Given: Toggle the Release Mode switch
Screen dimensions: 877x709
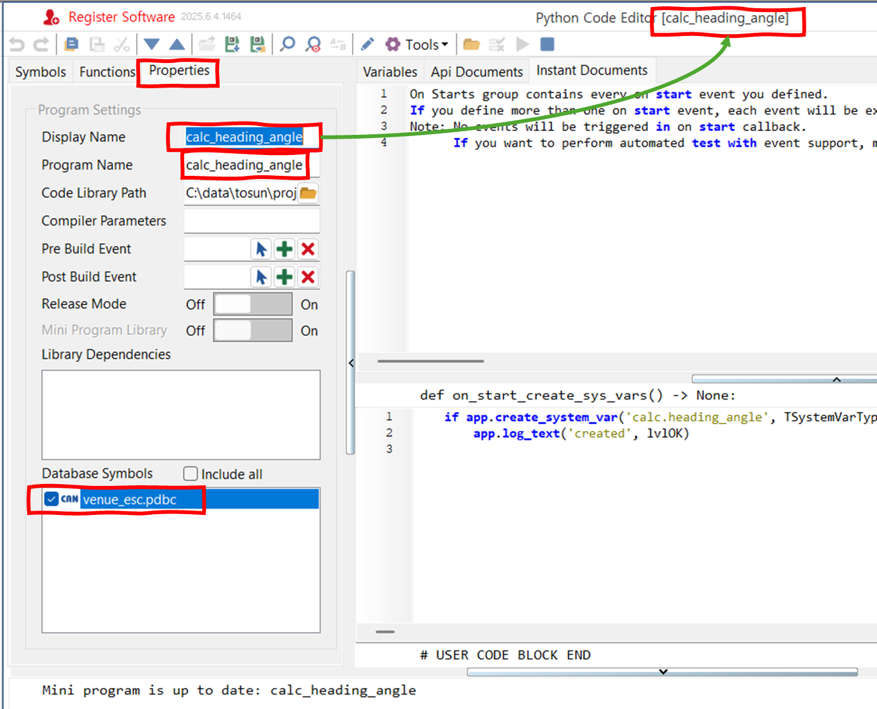Looking at the screenshot, I should tap(253, 304).
